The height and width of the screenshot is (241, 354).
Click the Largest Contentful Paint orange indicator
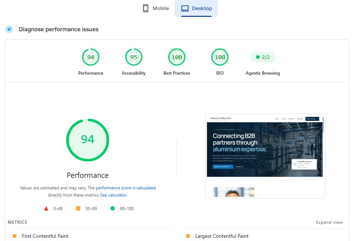pyautogui.click(x=188, y=236)
